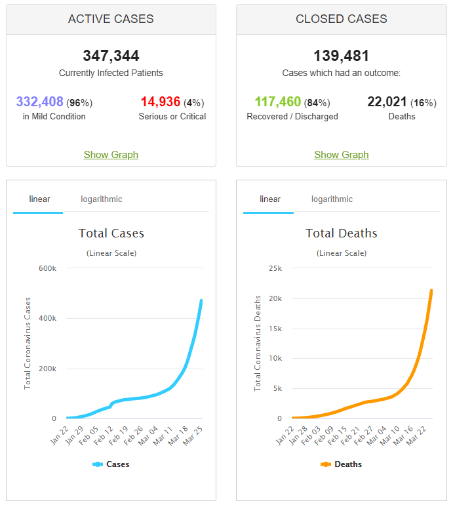Toggle the orange Deaths legend marker
This screenshot has height=505, width=453.
(x=326, y=464)
